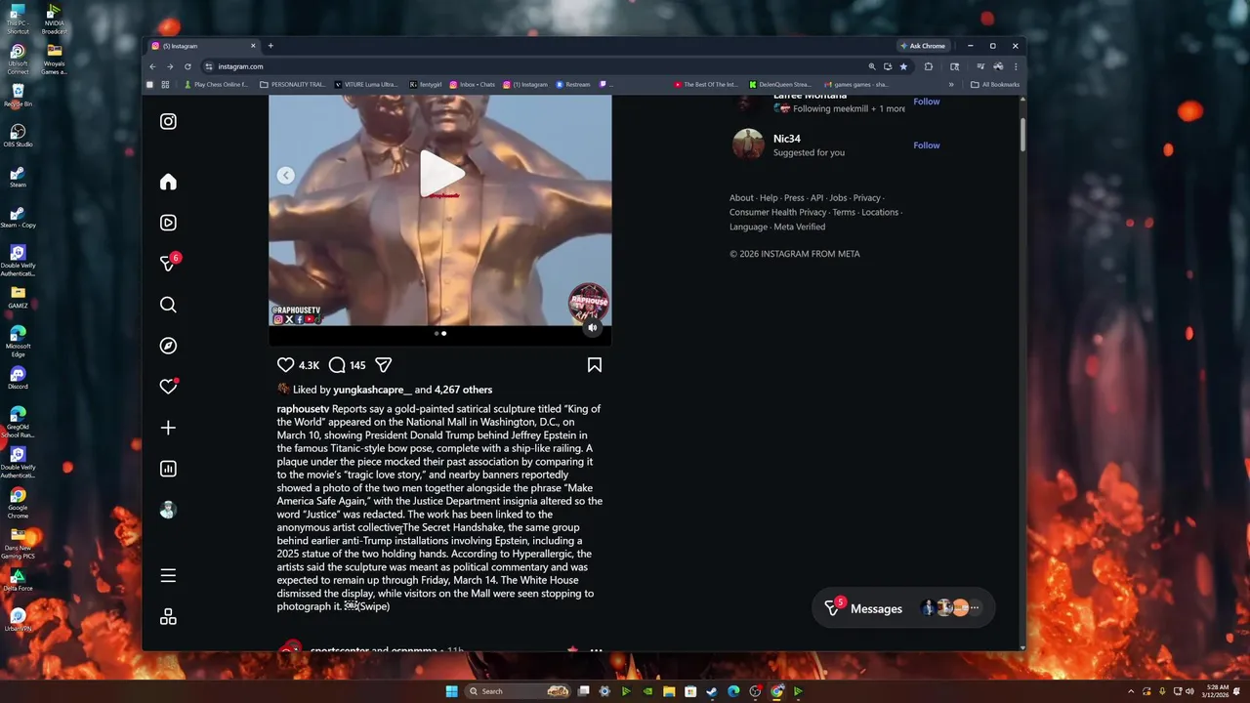Go to the Instagram Home feed icon
Viewport: 1250px width, 703px height.
pyautogui.click(x=168, y=182)
